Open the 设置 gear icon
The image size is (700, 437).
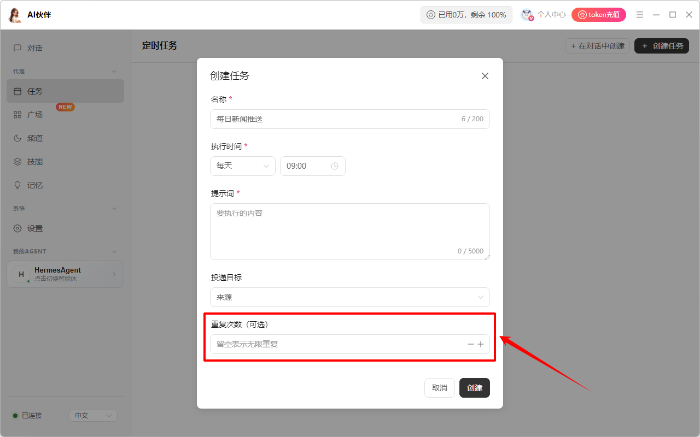(x=17, y=228)
